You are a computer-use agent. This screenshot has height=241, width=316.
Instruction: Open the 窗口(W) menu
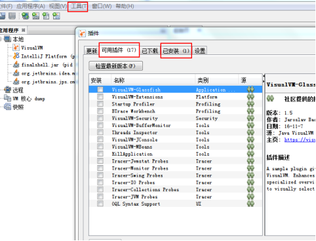click(102, 6)
